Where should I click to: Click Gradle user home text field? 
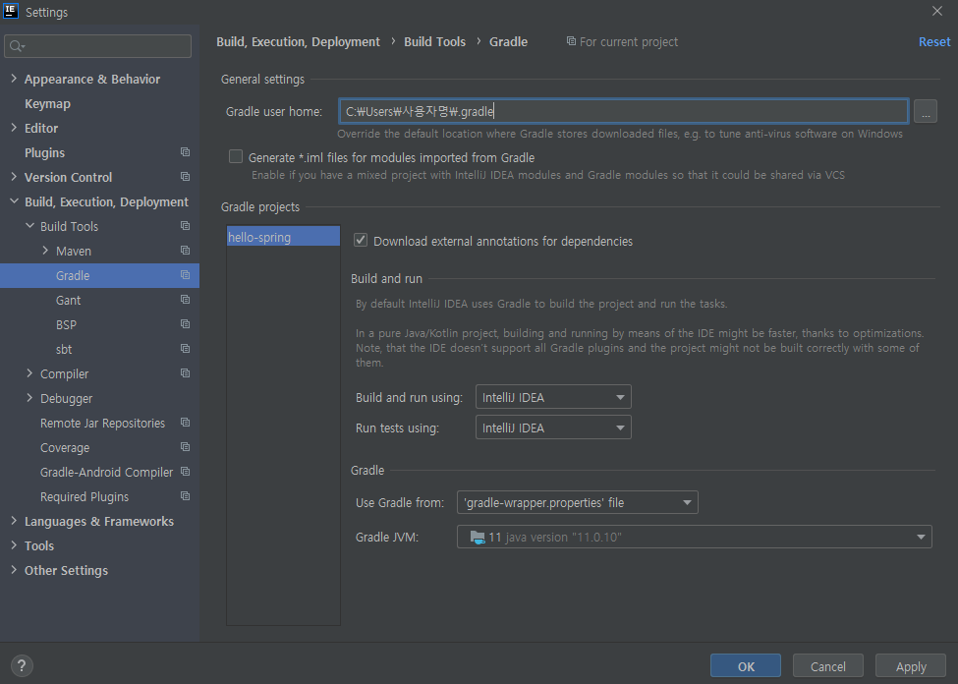623,111
